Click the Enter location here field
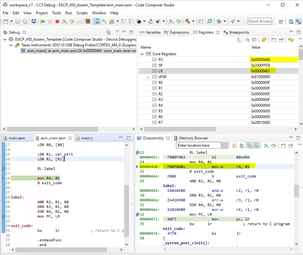Screen dimensions: 303x255 (199, 145)
